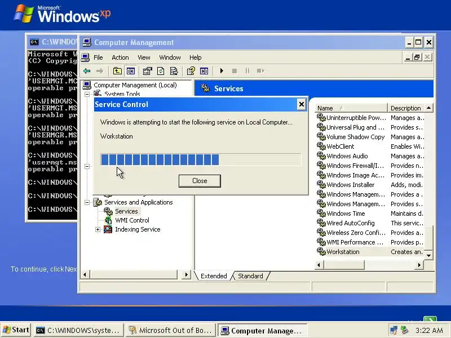Screen dimensions: 451x338
Task: Click the services list scroll right arrow
Action: pyautogui.click(x=419, y=265)
